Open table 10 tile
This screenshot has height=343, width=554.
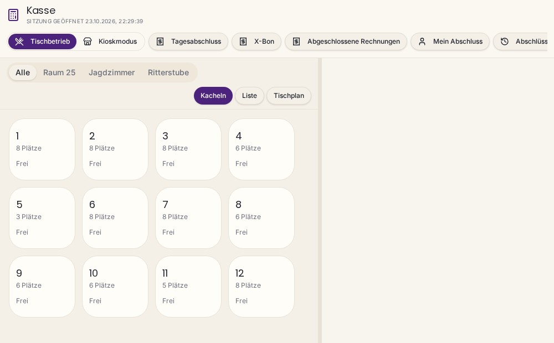click(115, 287)
